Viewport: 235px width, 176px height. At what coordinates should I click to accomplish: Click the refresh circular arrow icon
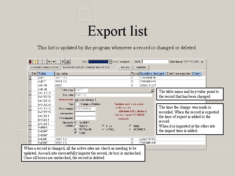[63, 62]
